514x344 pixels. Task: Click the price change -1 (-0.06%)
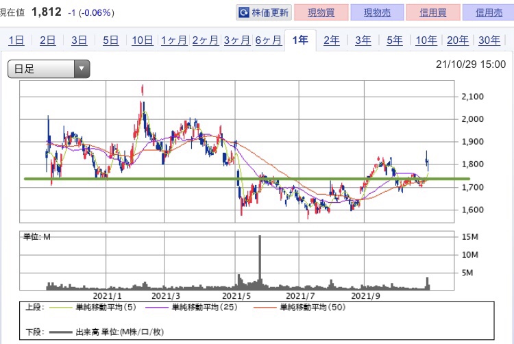pos(91,13)
